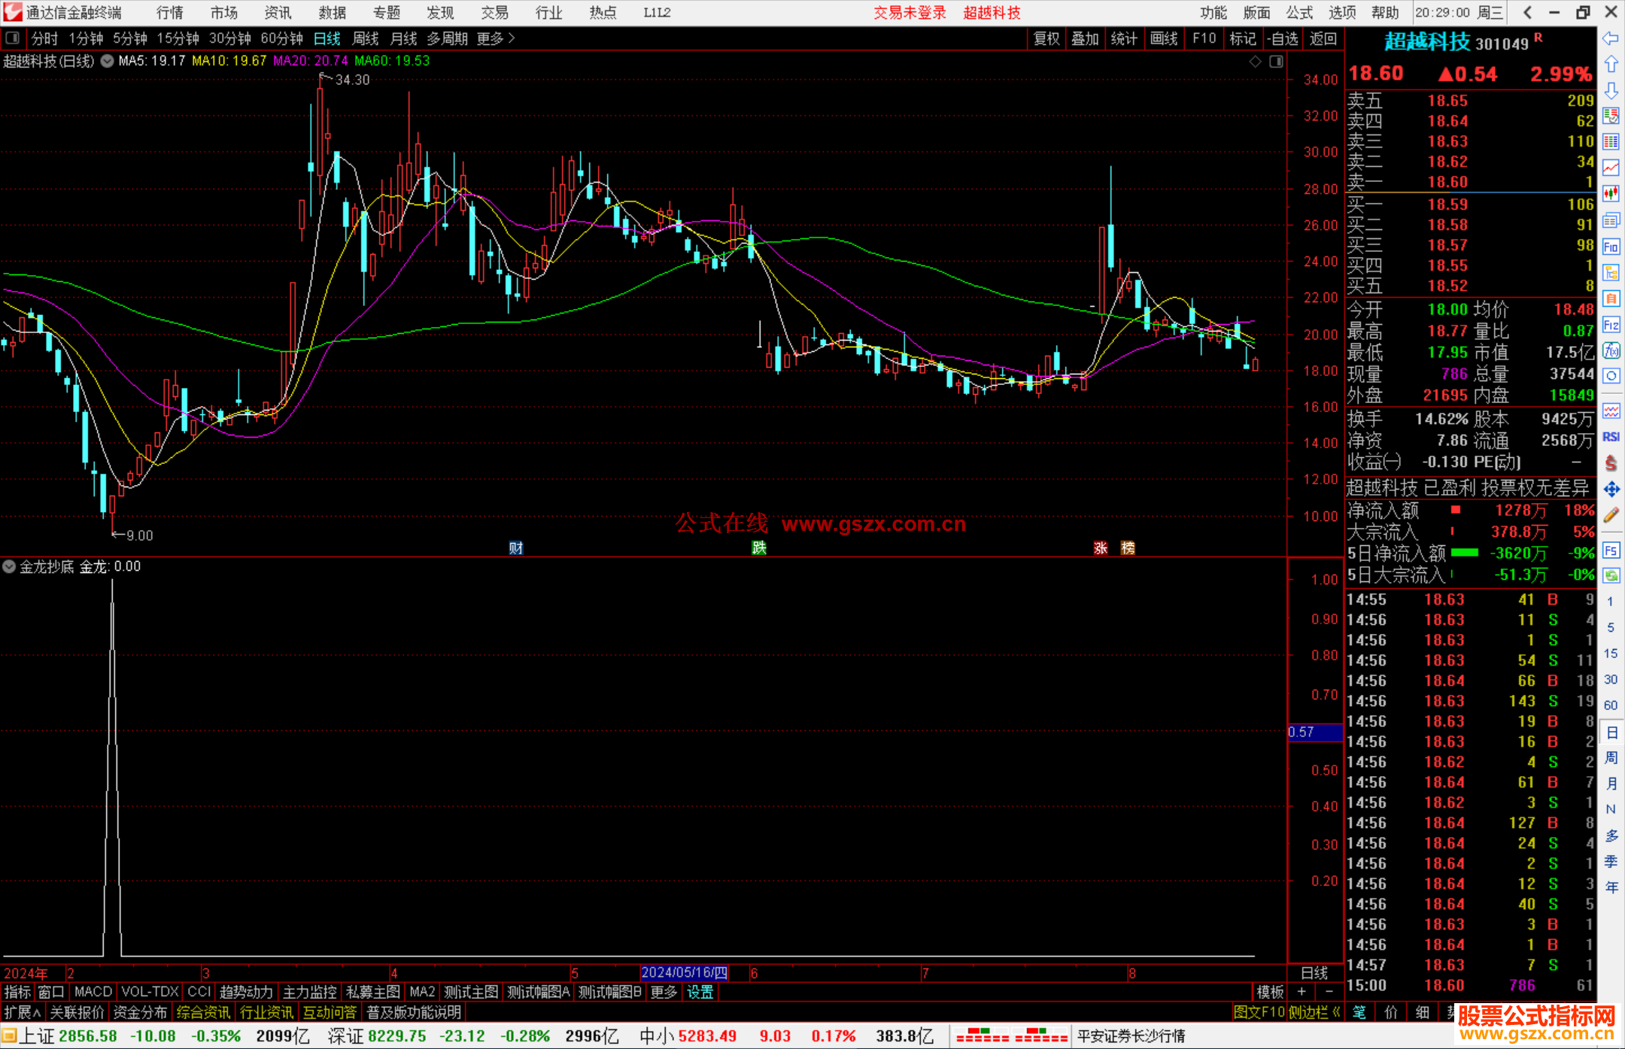
Task: Click the blue four-way move arrows icon
Action: tap(1611, 490)
